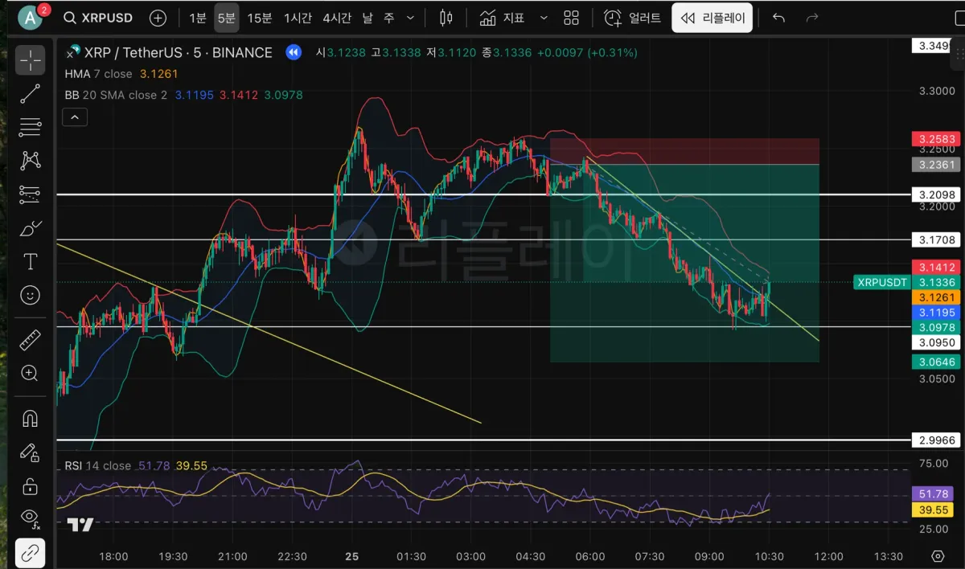Click the 3.2583 red price label
965x569 pixels.
pyautogui.click(x=936, y=139)
